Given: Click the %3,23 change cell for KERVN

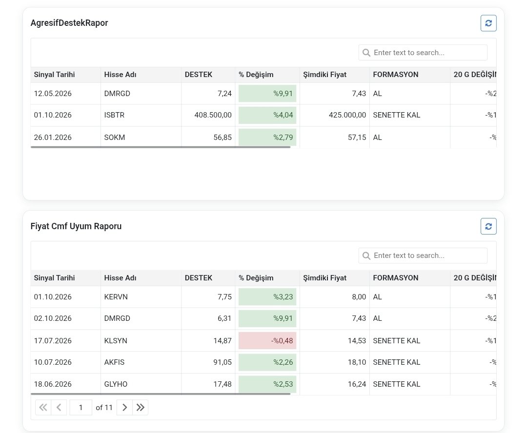Looking at the screenshot, I should pos(267,297).
